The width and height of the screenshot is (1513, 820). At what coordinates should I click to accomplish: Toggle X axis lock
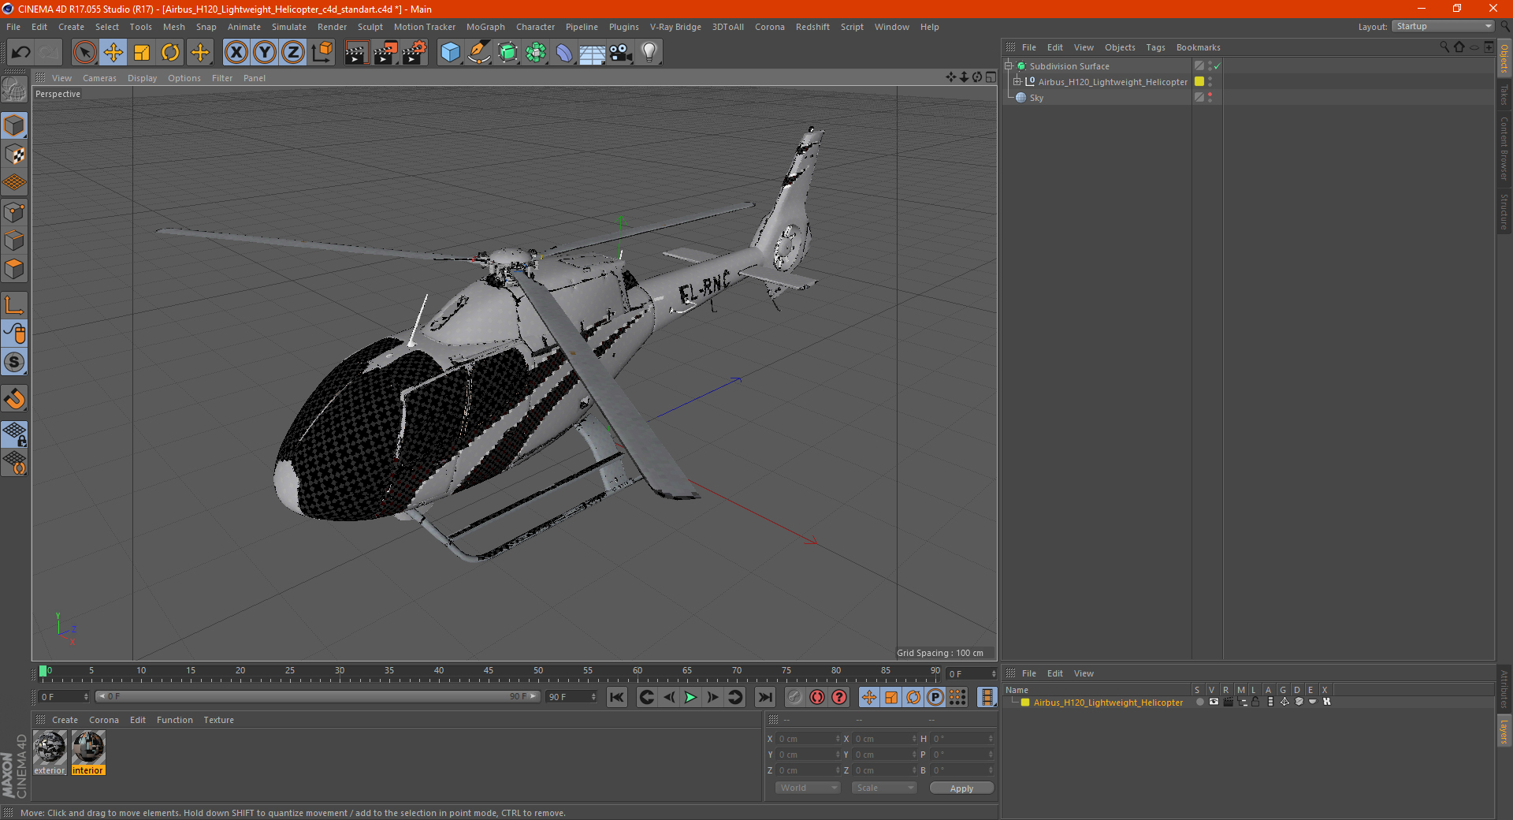click(236, 53)
